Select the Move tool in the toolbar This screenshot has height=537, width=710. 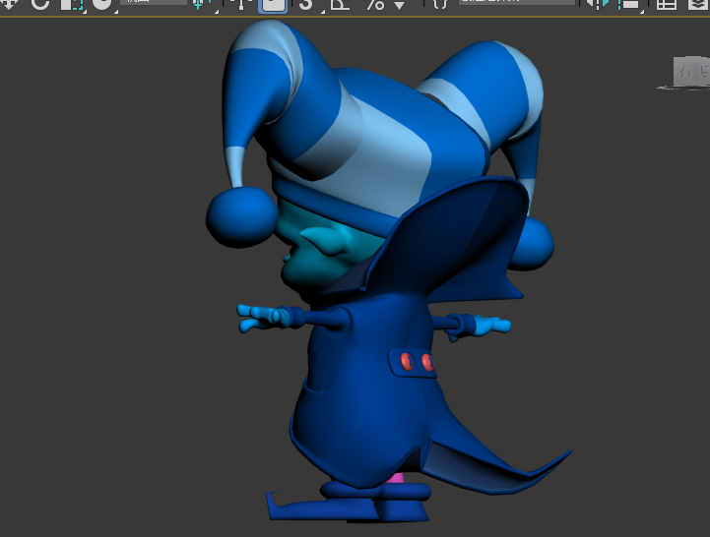[8, 4]
